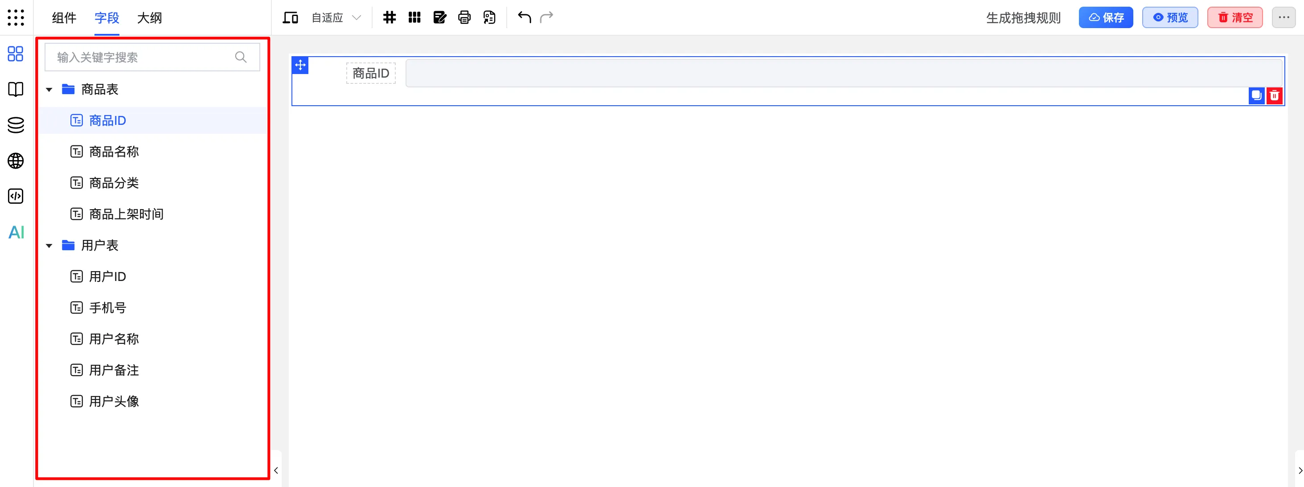Collapse the 用户表 folder
This screenshot has width=1304, height=487.
pos(49,246)
